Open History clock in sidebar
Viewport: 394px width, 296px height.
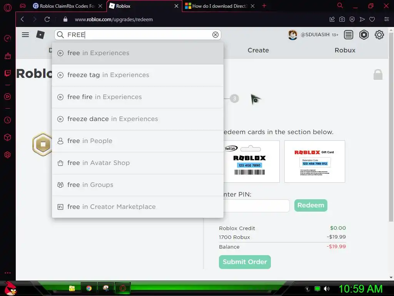8,120
